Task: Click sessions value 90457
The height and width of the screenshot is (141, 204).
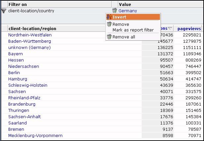Action: tap(167, 66)
